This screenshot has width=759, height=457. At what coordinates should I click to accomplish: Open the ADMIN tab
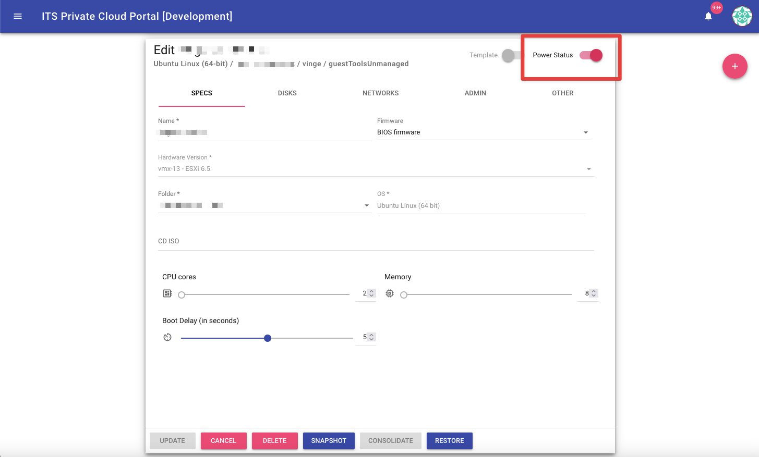click(475, 93)
